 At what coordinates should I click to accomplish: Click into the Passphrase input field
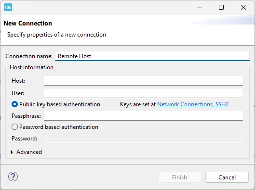[x=144, y=116]
